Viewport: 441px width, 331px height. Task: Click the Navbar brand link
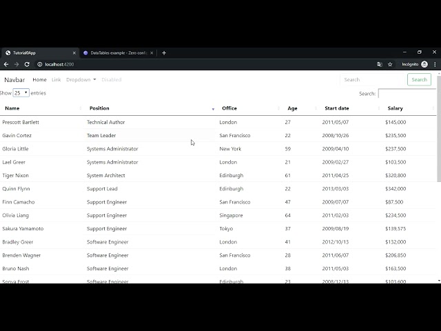(14, 80)
